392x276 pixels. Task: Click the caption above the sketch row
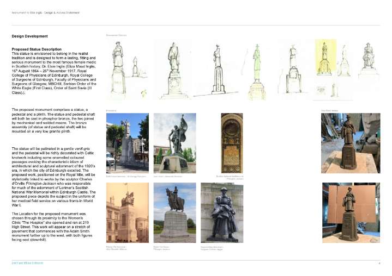(116, 35)
